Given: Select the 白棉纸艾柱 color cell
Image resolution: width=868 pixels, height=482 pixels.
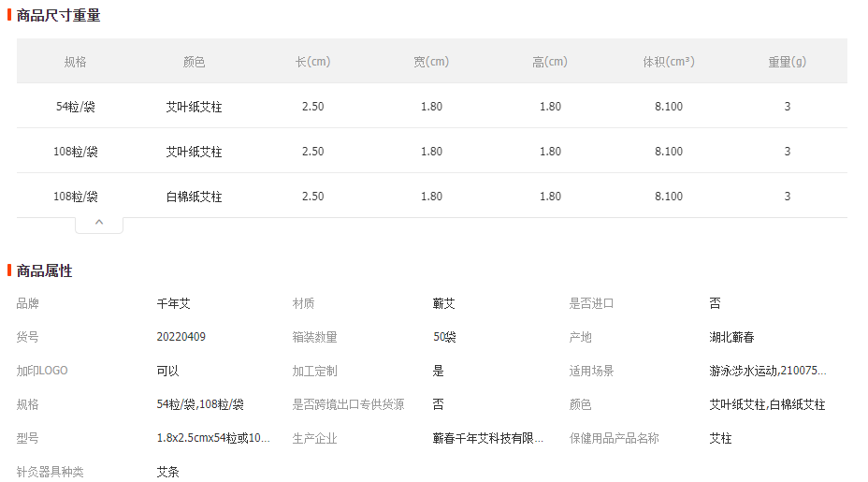Looking at the screenshot, I should (x=194, y=197).
